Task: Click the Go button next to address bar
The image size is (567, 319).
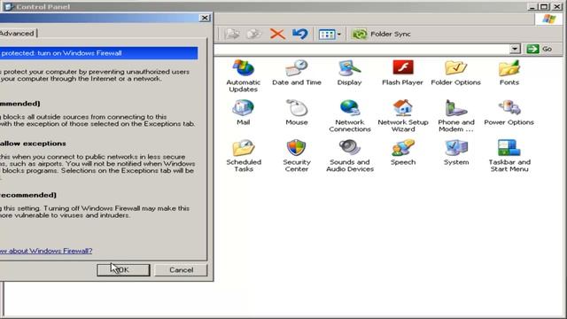Action: (539, 49)
